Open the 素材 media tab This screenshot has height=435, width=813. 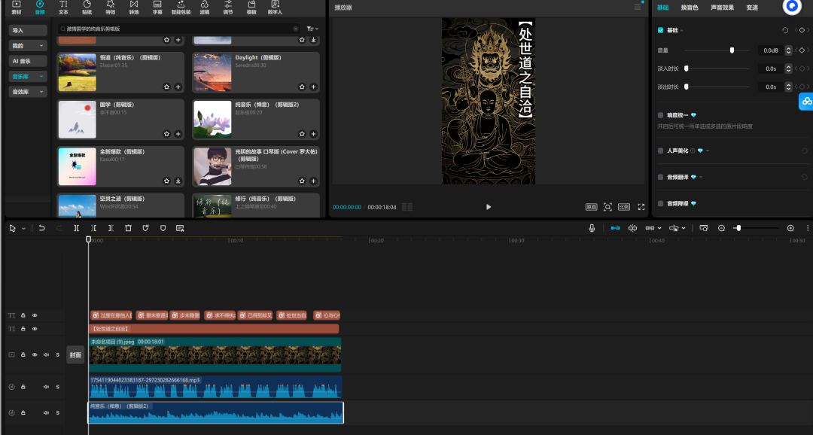[16, 8]
